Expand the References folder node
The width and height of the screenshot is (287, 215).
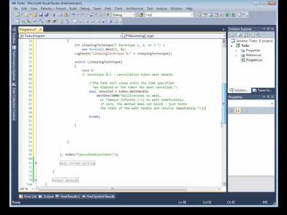coord(236,55)
